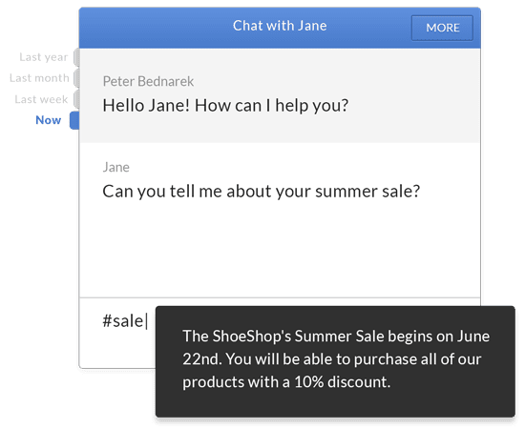Viewport: 525px width, 429px height.
Task: Jump to Last week chat history
Action: (x=41, y=99)
